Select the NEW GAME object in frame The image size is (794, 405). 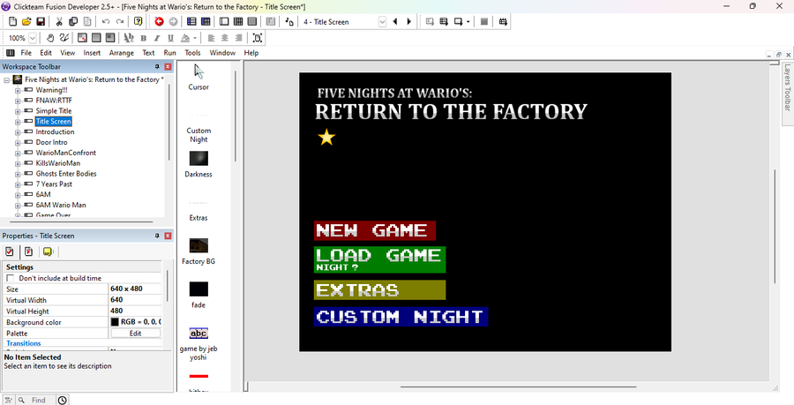[x=375, y=230]
